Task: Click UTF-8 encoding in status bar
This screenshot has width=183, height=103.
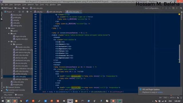Action: click(x=172, y=98)
